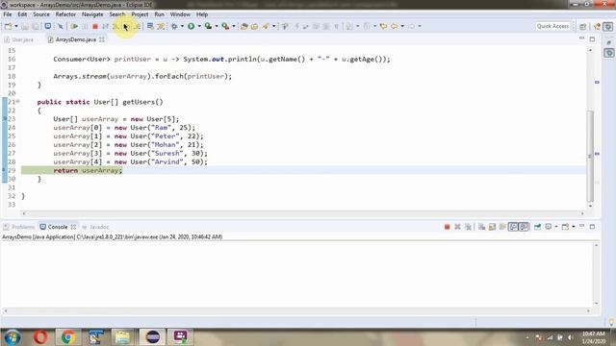Viewport: 616px width, 346px height.
Task: Open the Window menu
Action: tap(180, 14)
